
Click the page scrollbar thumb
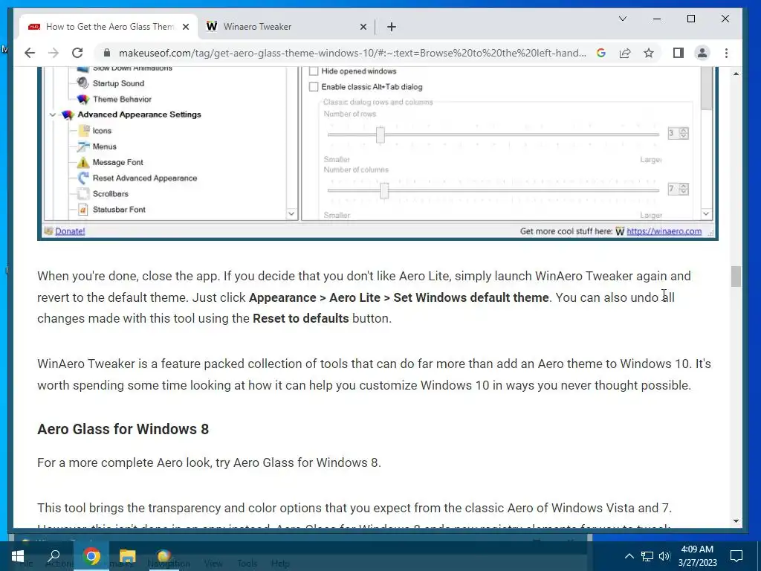(x=736, y=277)
